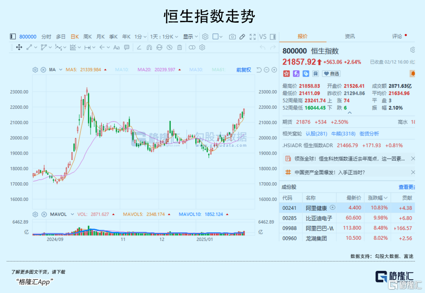Add index to 自选 watchlist
Viewport: 425px width, 293px height.
coord(332,73)
